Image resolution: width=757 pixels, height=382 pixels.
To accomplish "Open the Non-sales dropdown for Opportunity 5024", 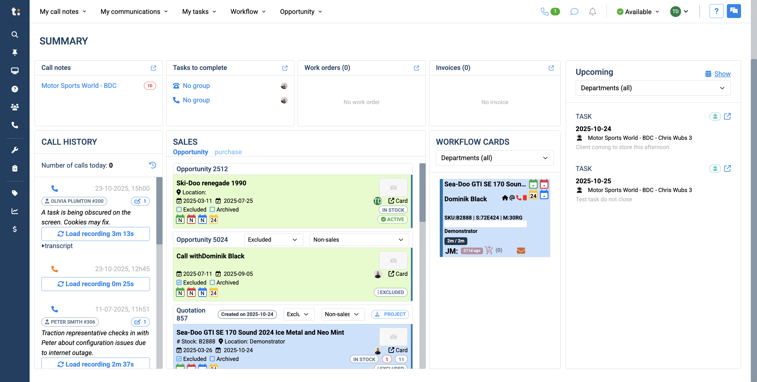I will coord(359,240).
